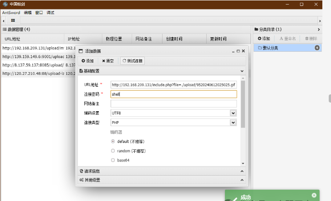Select the http://192.168.209.131/upload row

[x=38, y=48]
